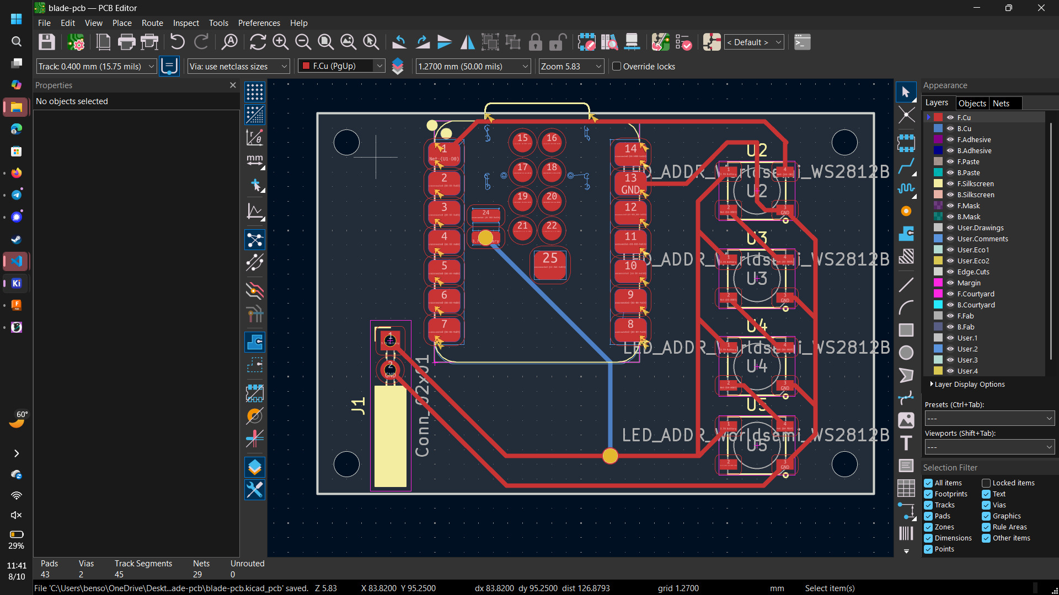
Task: Zoom out on the PCB canvas
Action: [303, 42]
